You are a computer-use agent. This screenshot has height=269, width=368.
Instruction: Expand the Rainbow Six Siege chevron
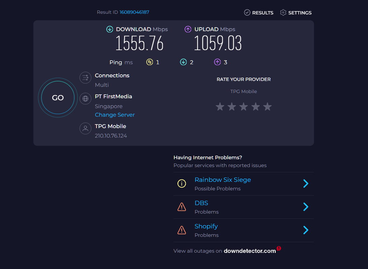305,184
